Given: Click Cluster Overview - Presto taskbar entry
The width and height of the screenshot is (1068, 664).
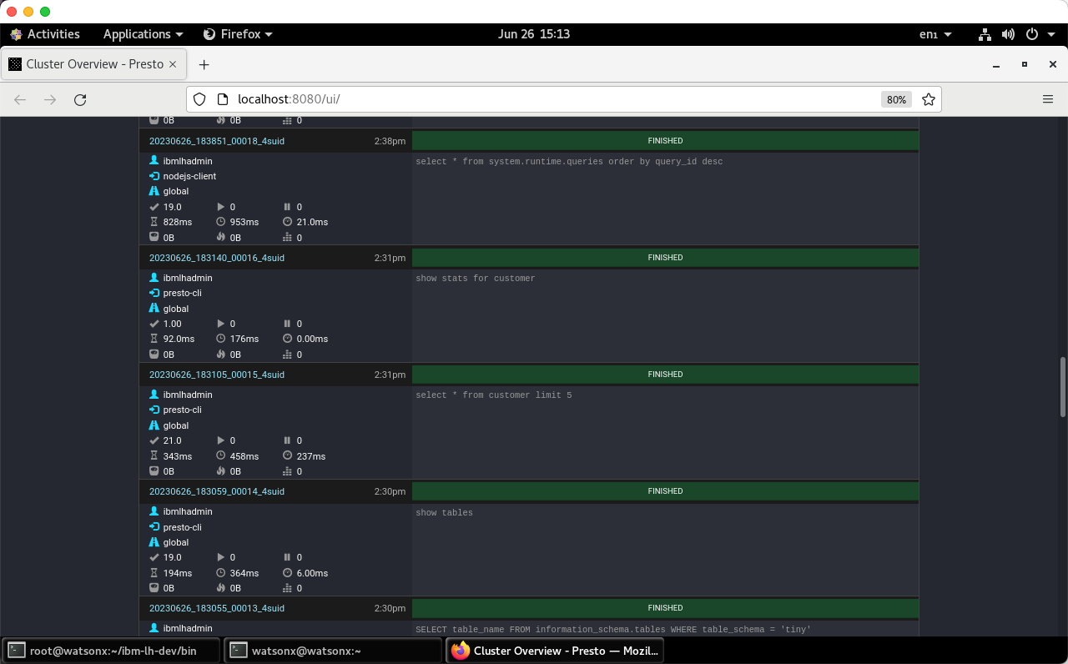Looking at the screenshot, I should click(x=556, y=651).
